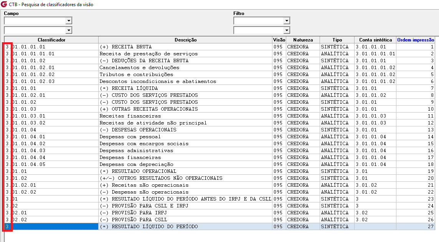
Task: Select 'Receitas de atividade não principal' row
Action: click(x=219, y=123)
